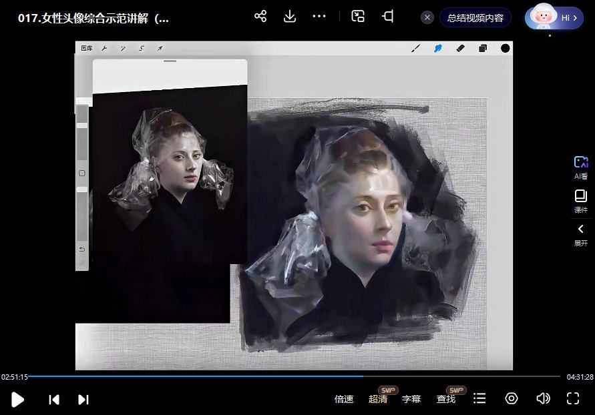Activate the Transform arrow tool
Image resolution: width=595 pixels, height=415 pixels.
click(159, 48)
